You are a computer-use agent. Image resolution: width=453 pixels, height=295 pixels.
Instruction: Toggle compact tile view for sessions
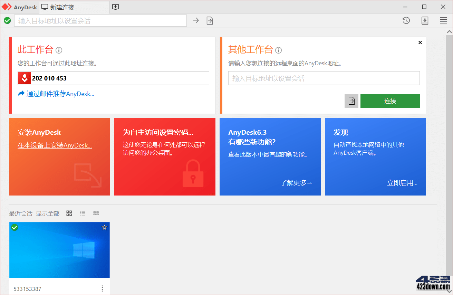coord(96,213)
